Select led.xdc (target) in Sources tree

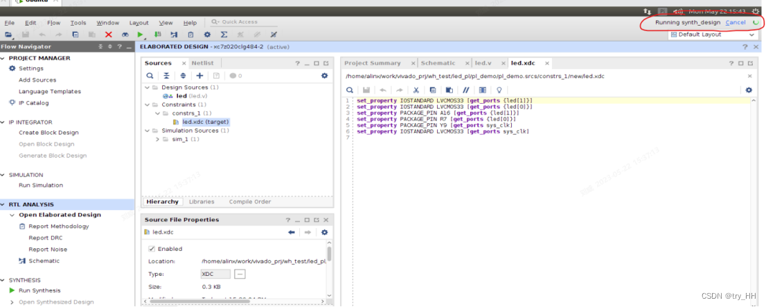click(205, 122)
